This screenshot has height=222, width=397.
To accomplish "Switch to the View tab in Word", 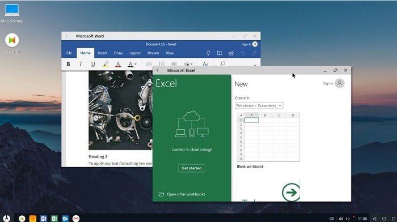I will 170,53.
